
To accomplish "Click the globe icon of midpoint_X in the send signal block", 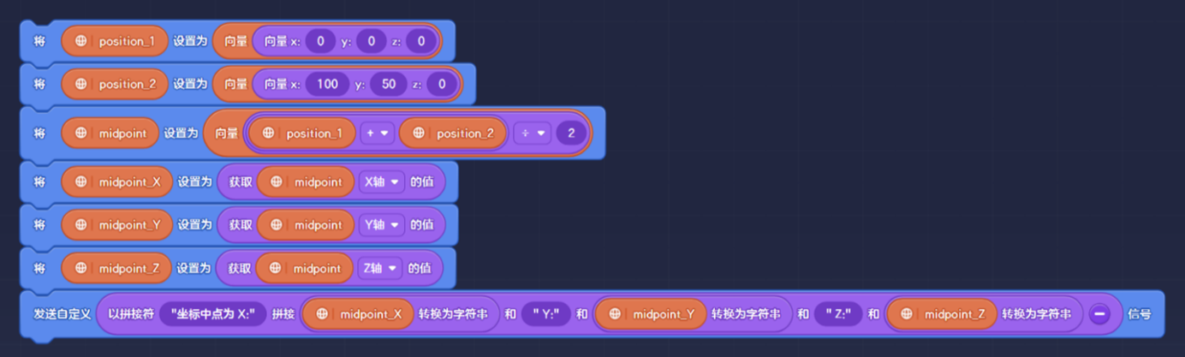I will pos(322,314).
